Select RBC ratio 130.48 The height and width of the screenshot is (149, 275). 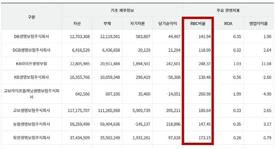tap(205, 77)
